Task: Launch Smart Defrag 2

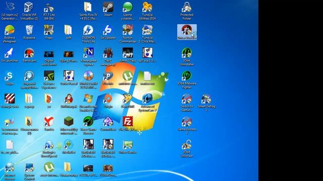Action: click(206, 103)
